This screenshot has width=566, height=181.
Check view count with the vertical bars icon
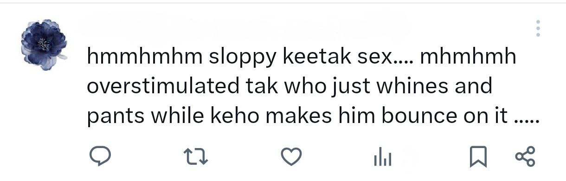click(383, 158)
